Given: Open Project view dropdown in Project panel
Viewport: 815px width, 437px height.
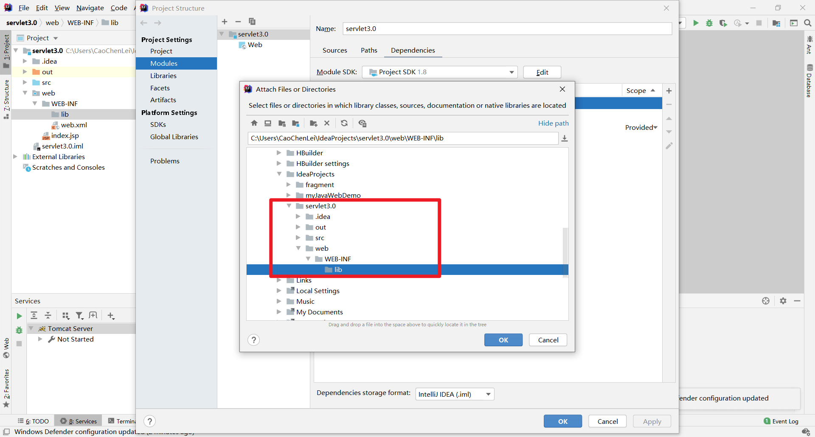Looking at the screenshot, I should tap(56, 38).
